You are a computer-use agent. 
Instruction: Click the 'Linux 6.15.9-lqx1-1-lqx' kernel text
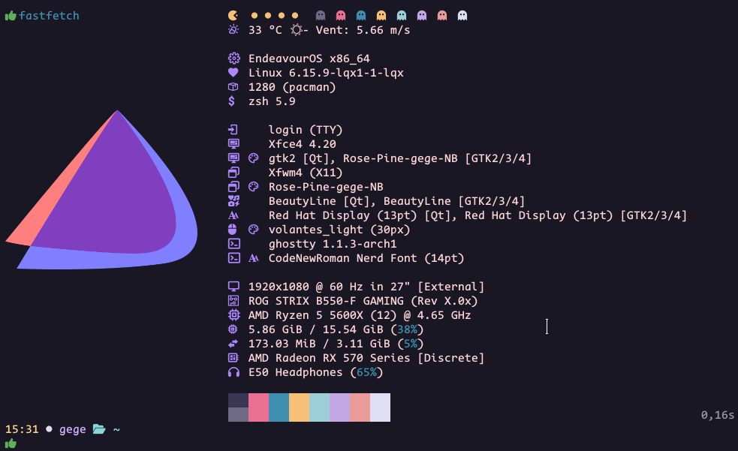(326, 73)
